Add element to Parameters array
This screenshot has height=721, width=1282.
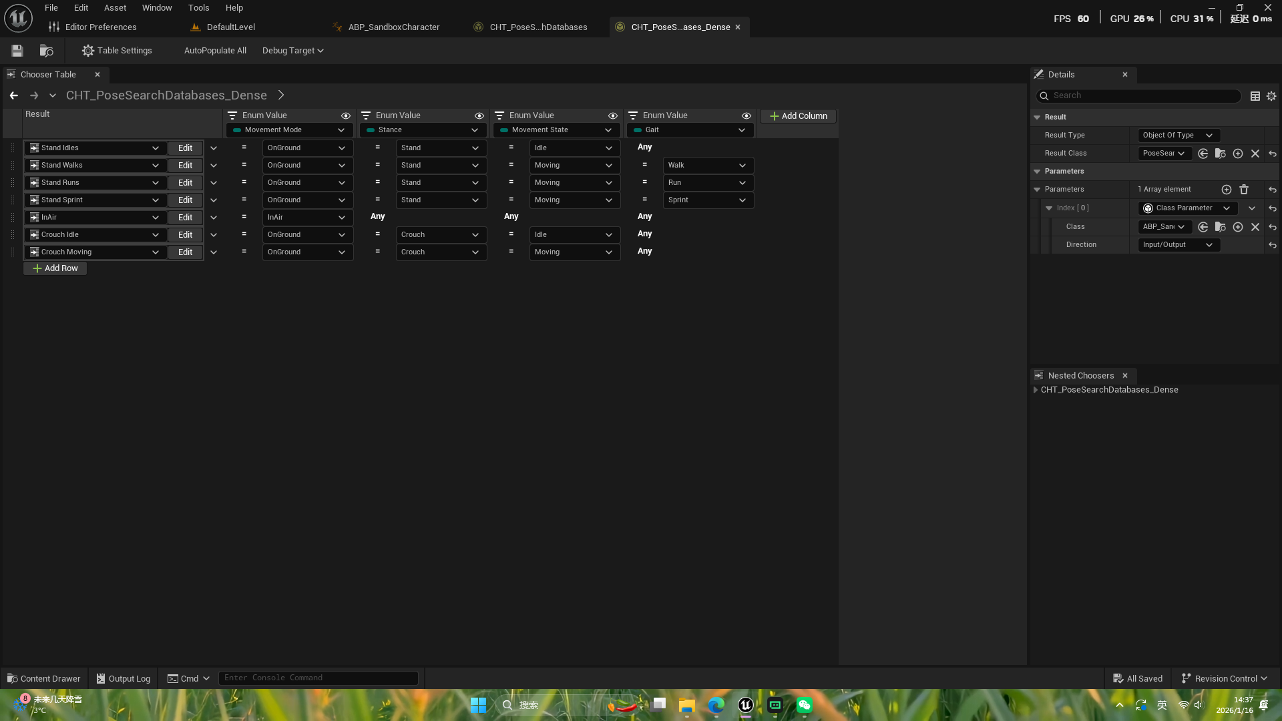coord(1226,190)
